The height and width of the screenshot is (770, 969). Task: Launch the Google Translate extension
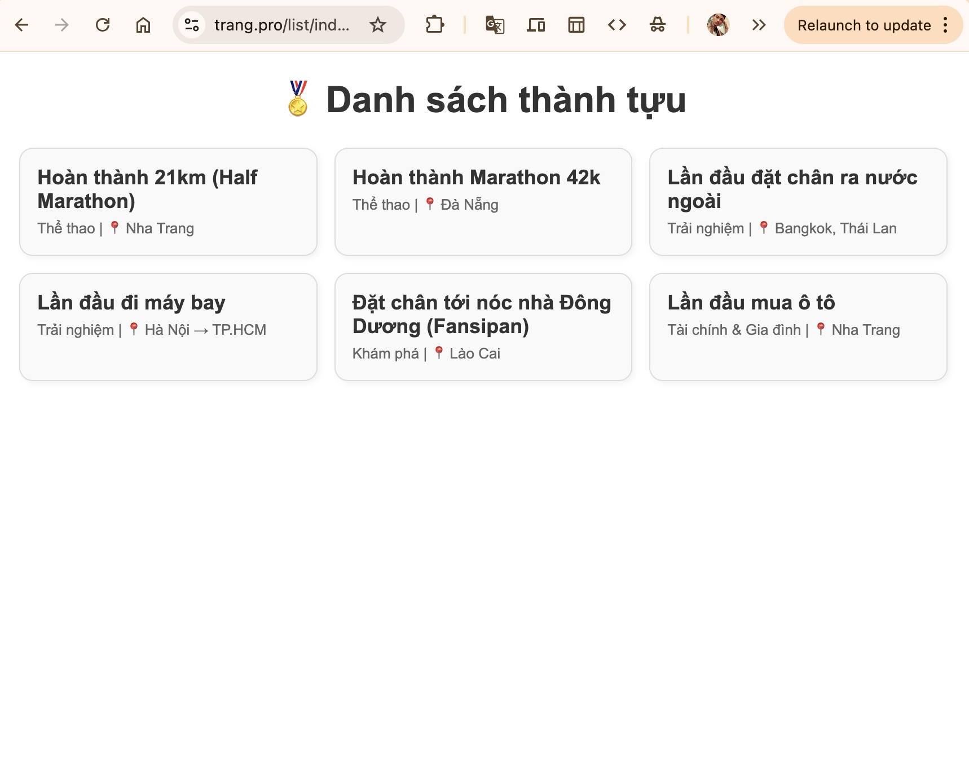495,25
